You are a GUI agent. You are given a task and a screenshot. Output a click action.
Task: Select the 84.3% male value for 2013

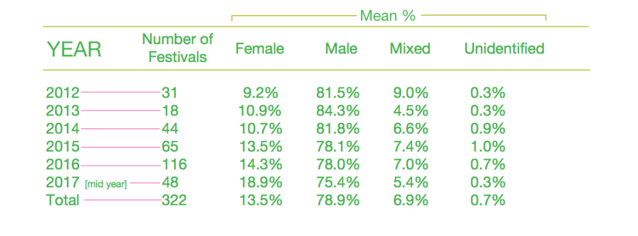point(338,111)
